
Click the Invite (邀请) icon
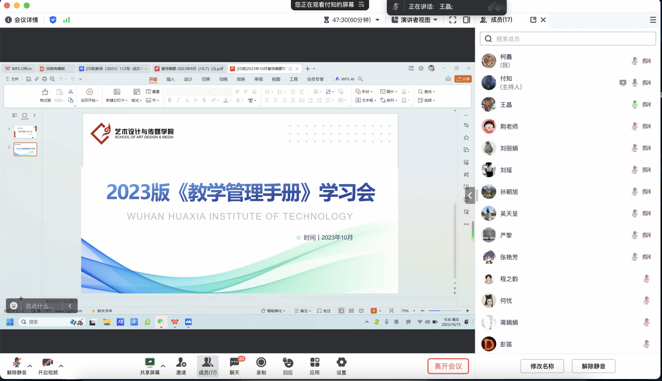click(181, 363)
